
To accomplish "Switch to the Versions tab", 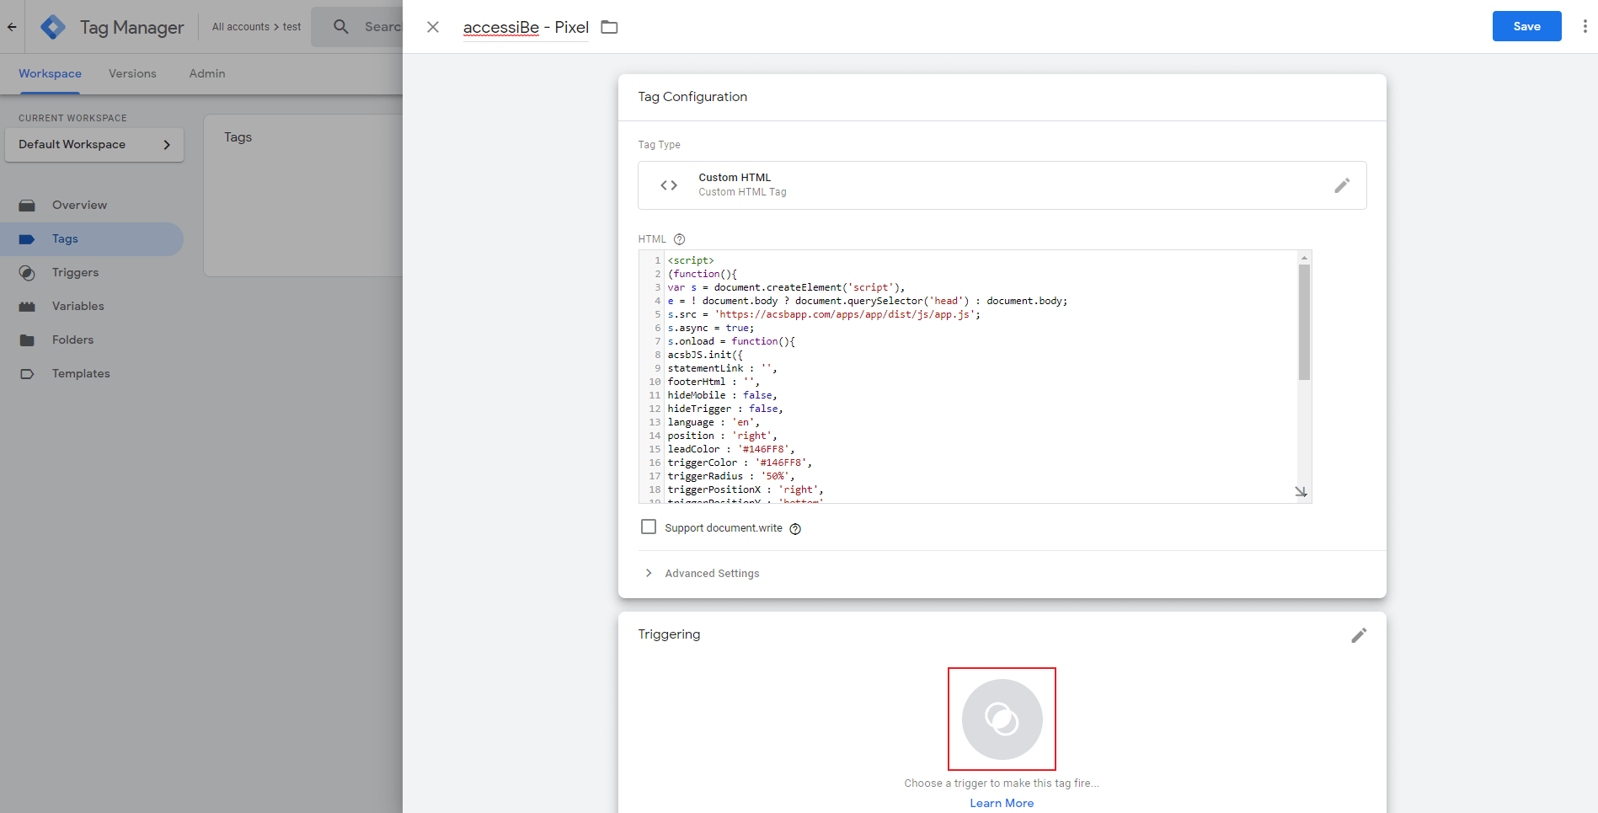I will coord(132,74).
